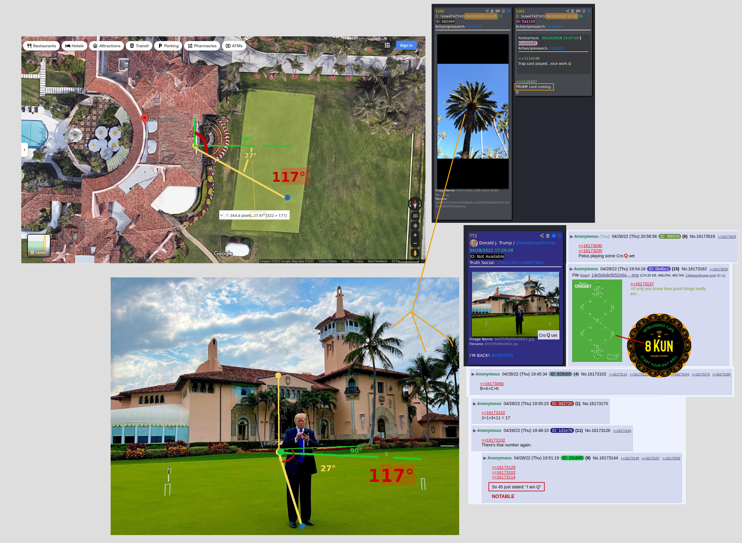Image resolution: width=742 pixels, height=543 pixels.
Task: Open the ClipboardImage.png link
Action: click(700, 275)
